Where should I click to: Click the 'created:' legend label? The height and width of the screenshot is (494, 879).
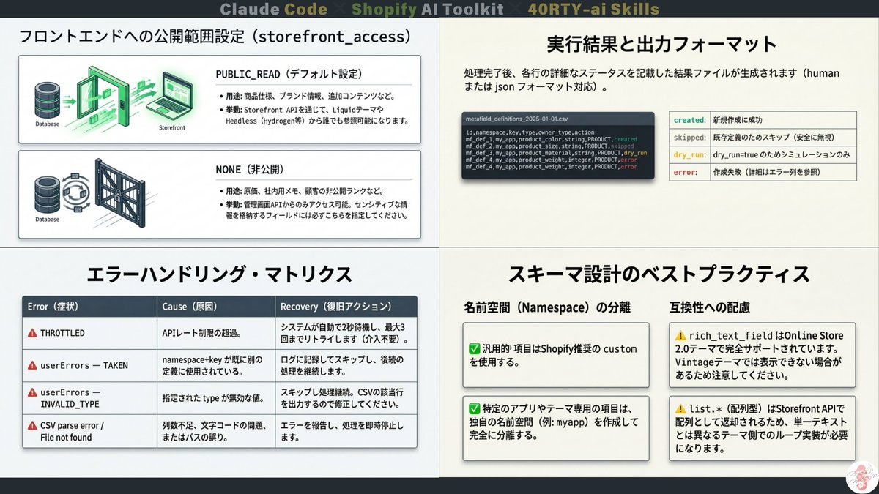tap(689, 120)
